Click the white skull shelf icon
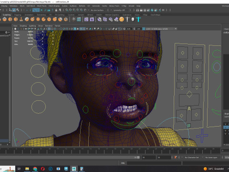Screen dimensions: 229x172 coord(133,20)
